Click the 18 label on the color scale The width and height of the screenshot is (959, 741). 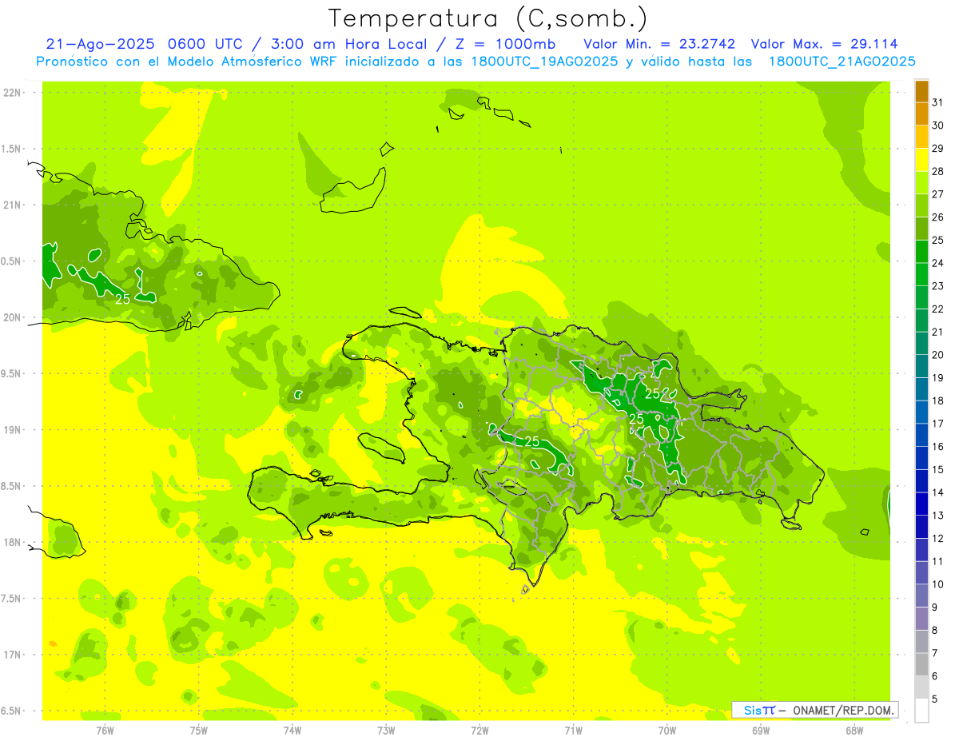pyautogui.click(x=937, y=400)
